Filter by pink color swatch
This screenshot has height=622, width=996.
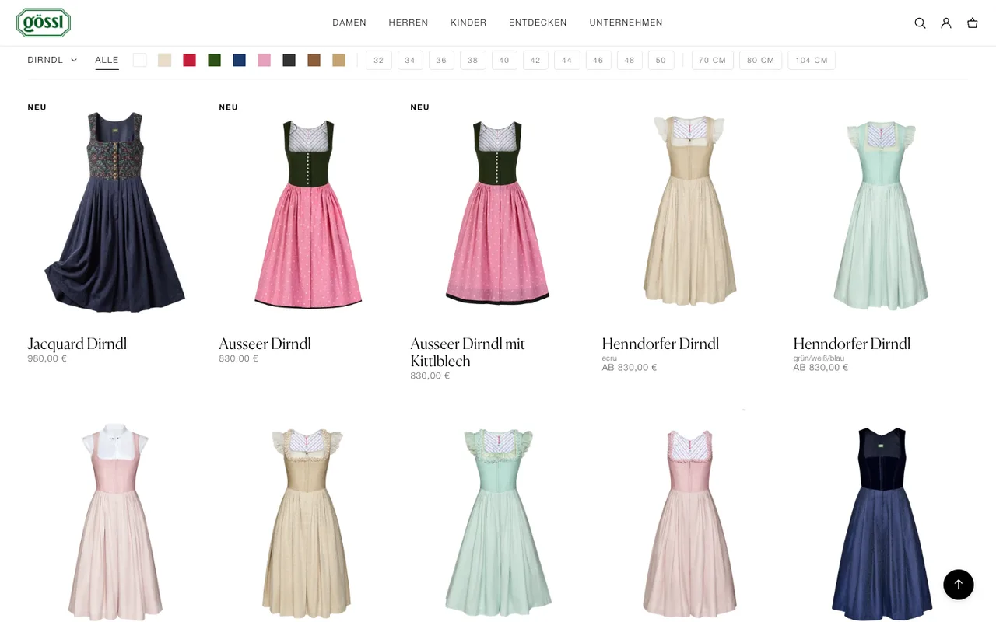pos(264,60)
